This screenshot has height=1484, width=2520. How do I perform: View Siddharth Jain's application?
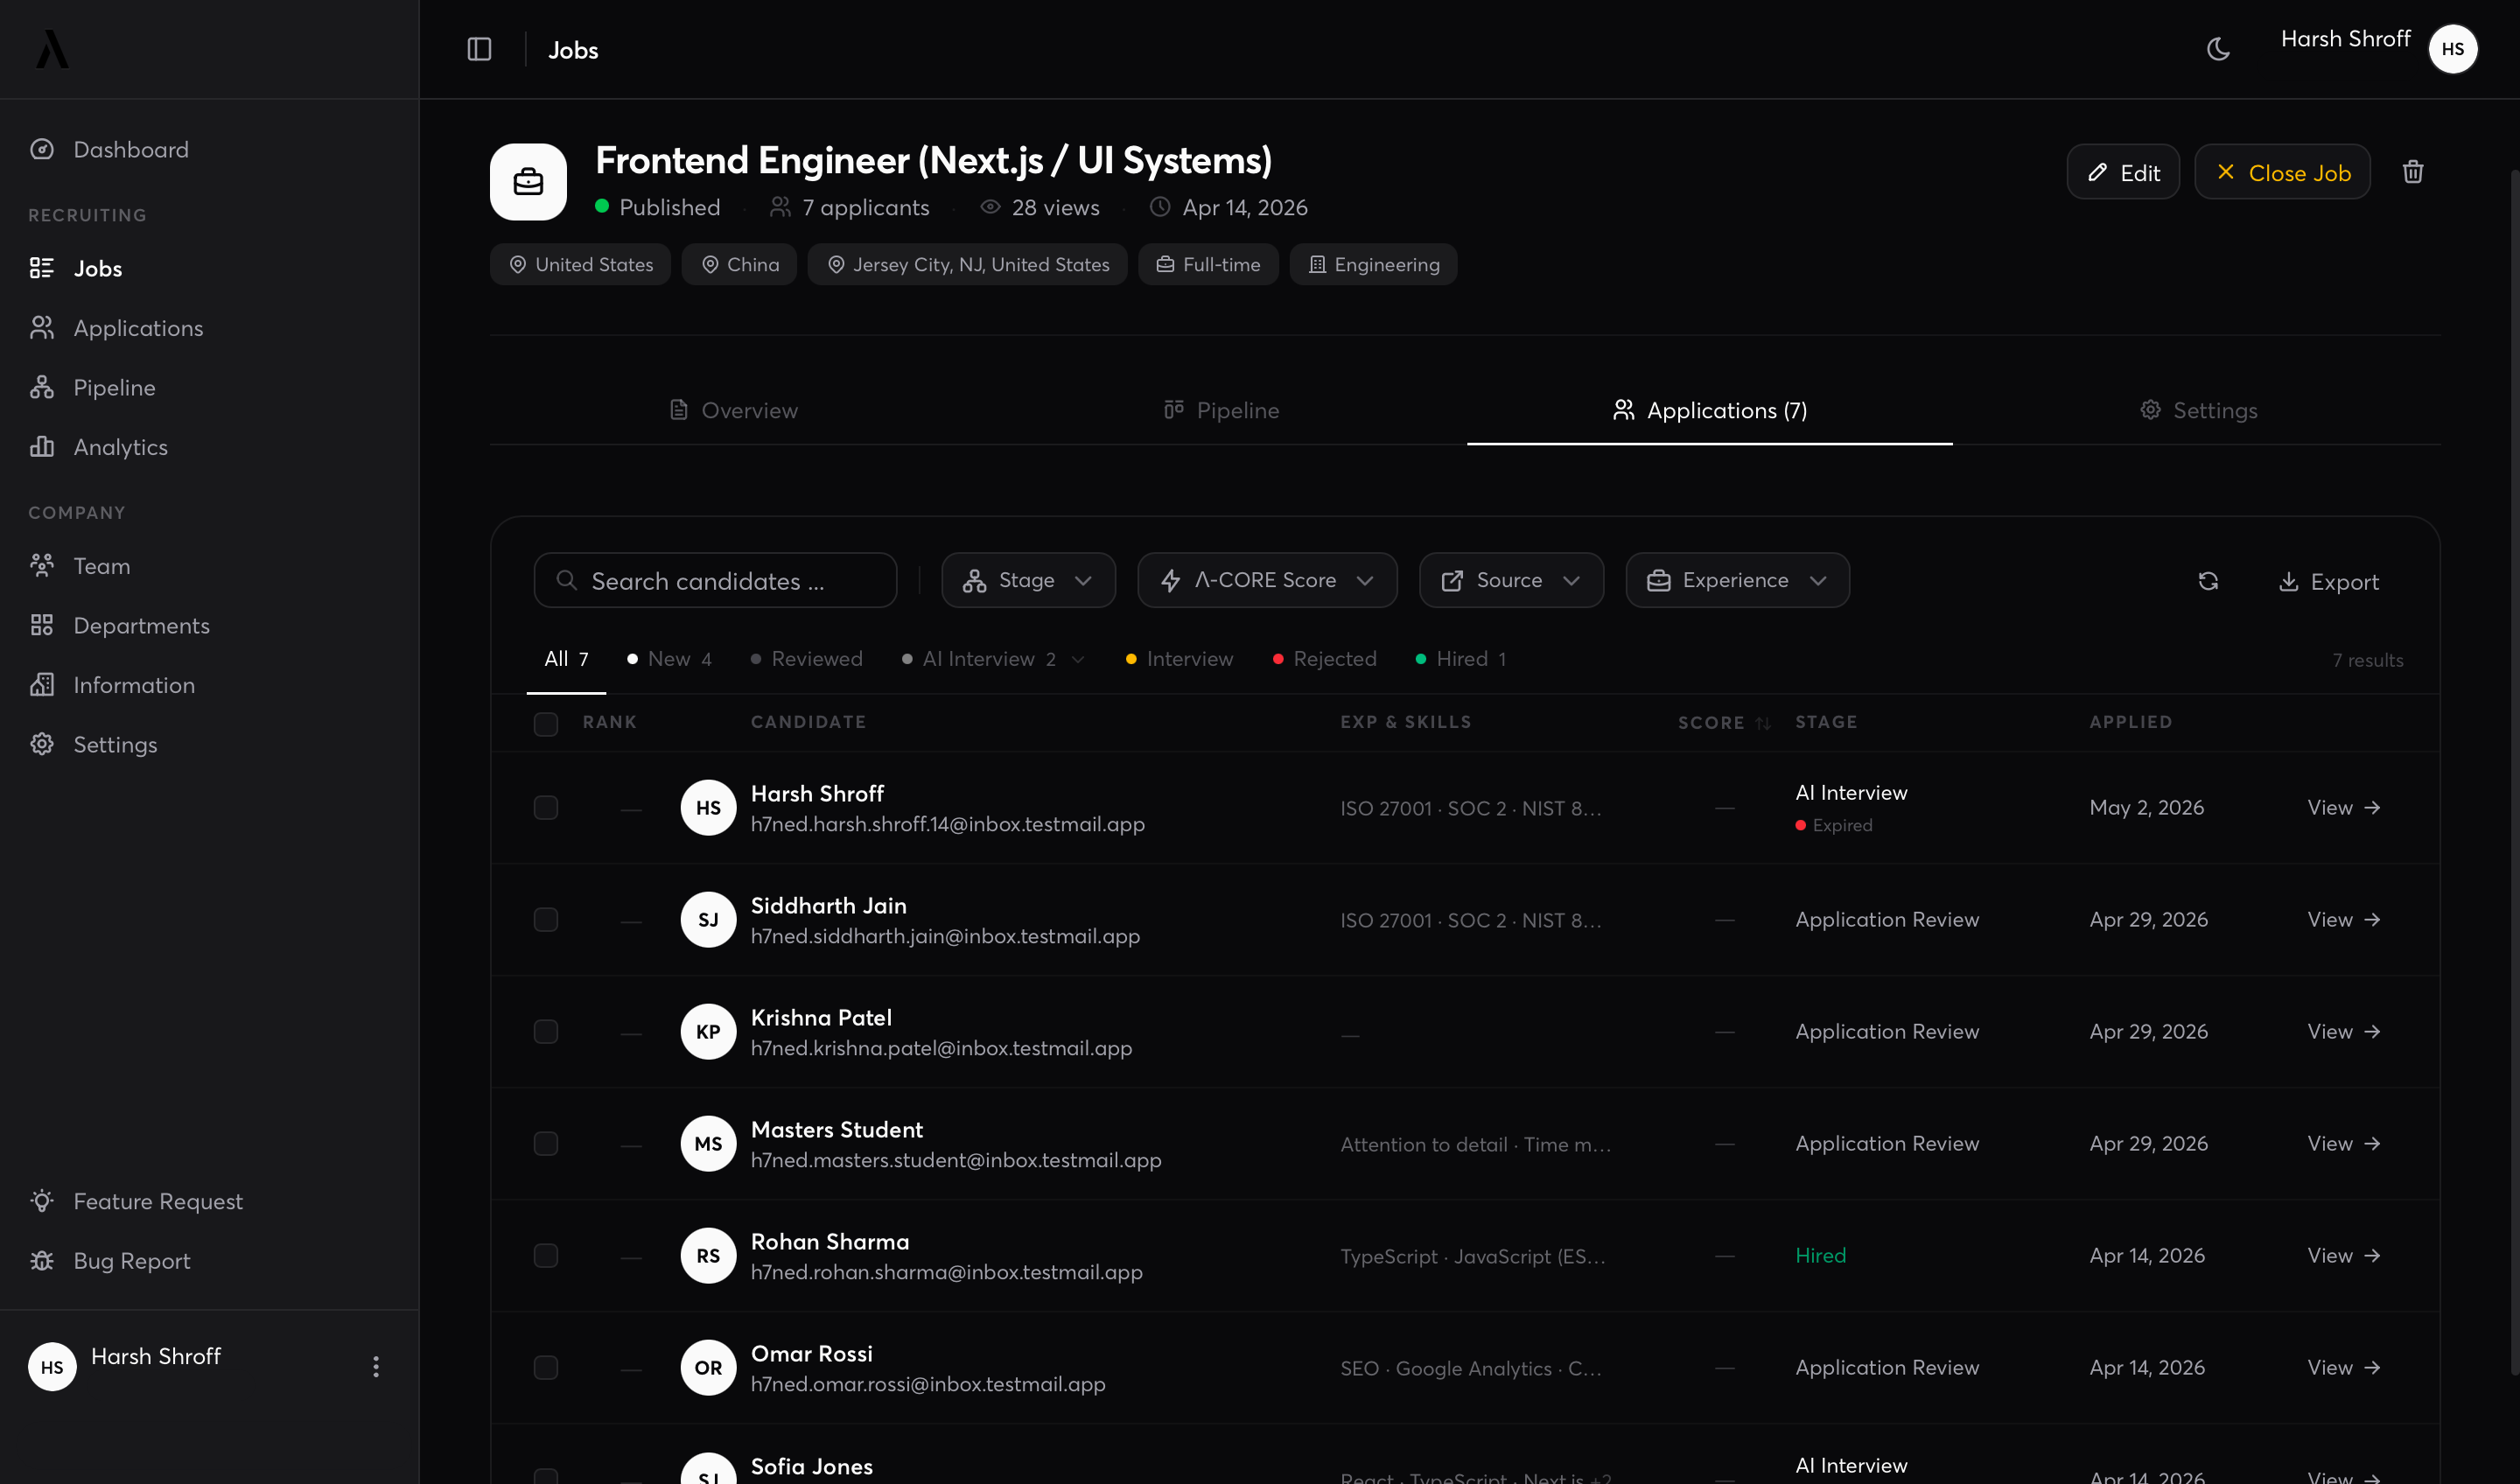(2343, 919)
